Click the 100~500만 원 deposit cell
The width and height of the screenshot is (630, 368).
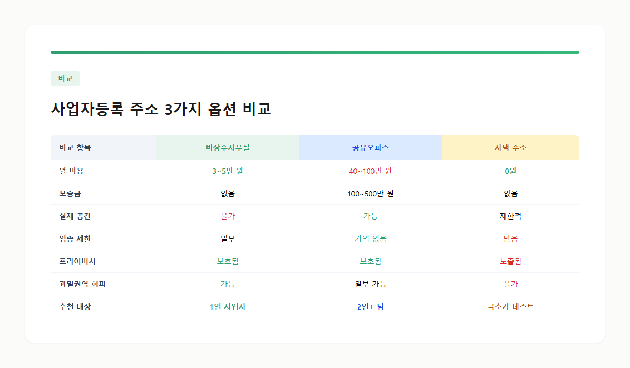(370, 193)
